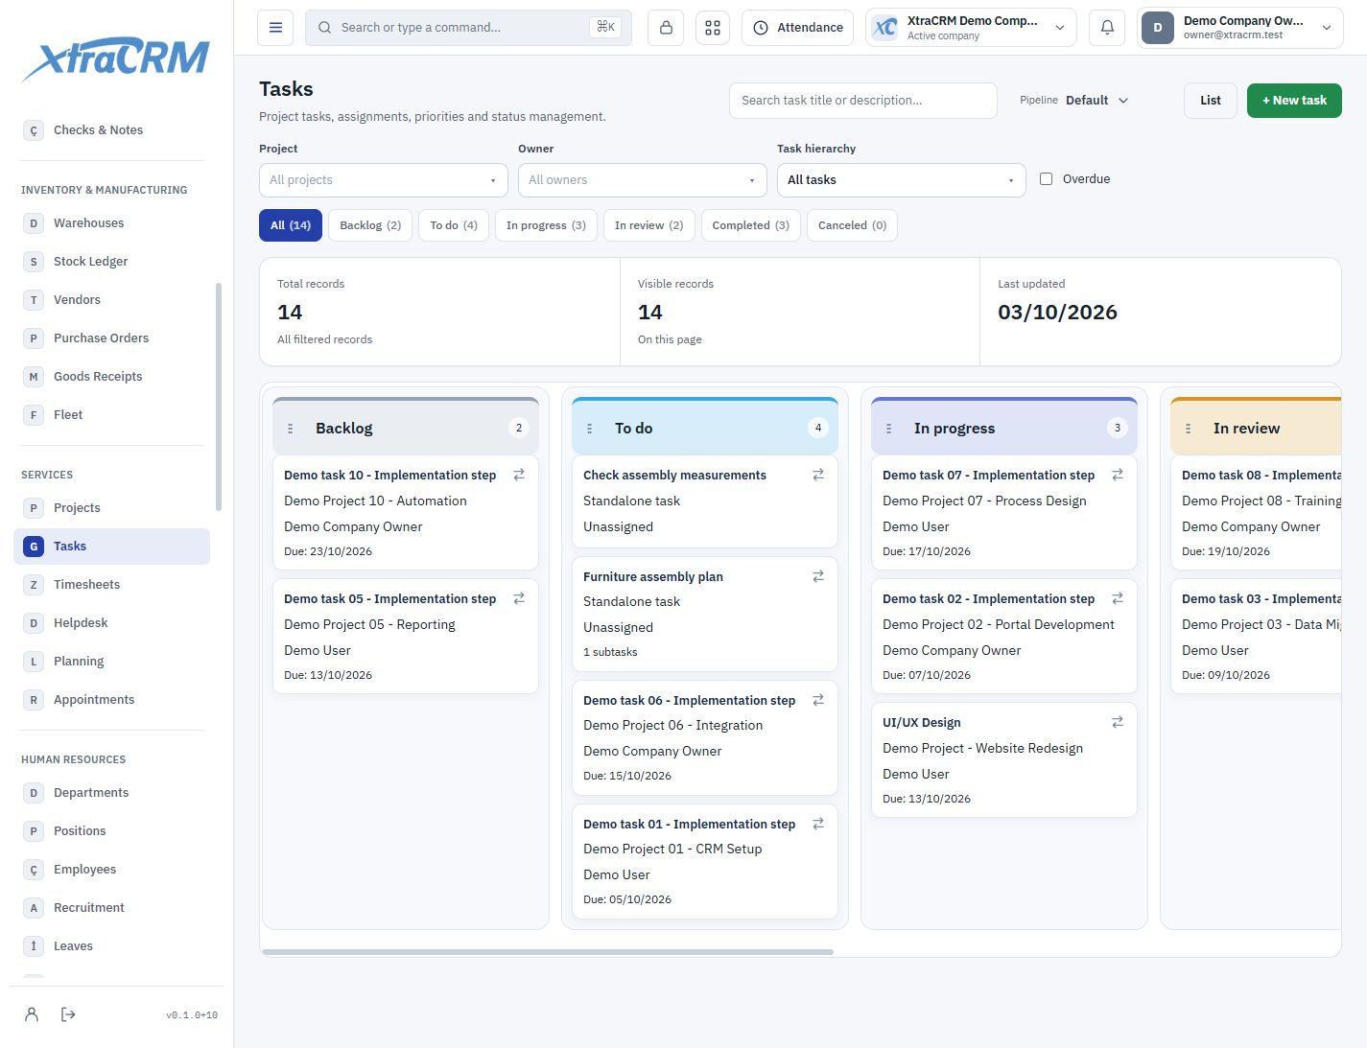This screenshot has height=1048, width=1367.
Task: Switch to the To do (4) status tab
Action: [454, 225]
